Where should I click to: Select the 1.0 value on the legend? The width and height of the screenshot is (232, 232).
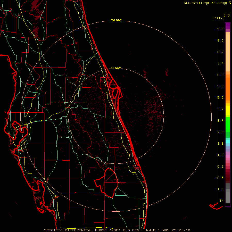(220, 155)
